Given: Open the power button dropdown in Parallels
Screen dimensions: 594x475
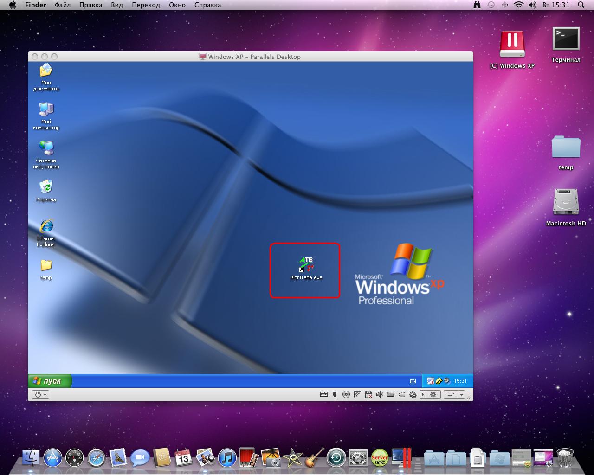Looking at the screenshot, I should [x=40, y=395].
